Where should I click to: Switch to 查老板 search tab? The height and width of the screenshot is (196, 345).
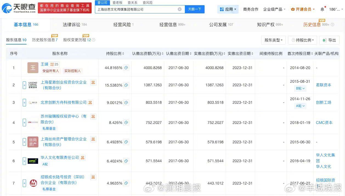pyautogui.click(x=118, y=2)
